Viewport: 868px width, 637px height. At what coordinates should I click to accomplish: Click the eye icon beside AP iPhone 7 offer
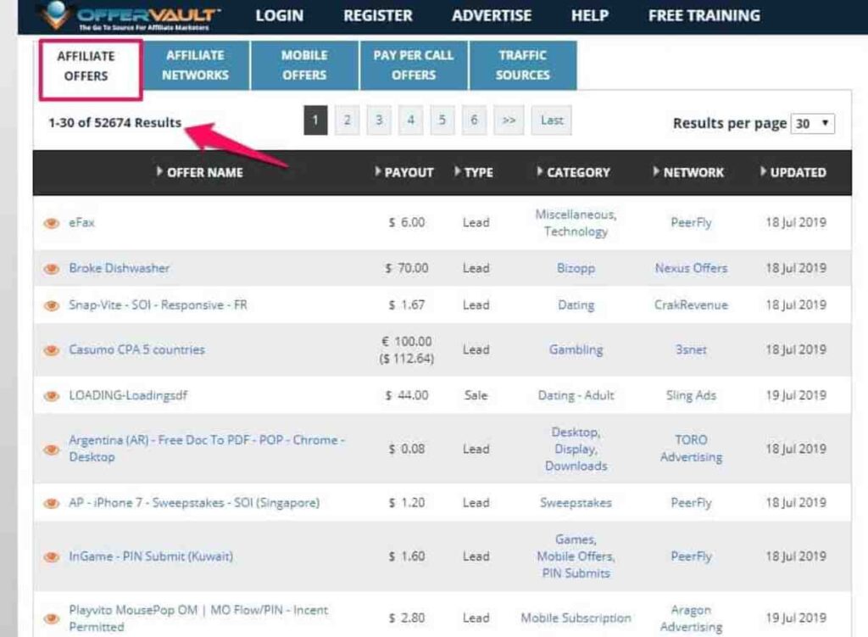click(52, 503)
